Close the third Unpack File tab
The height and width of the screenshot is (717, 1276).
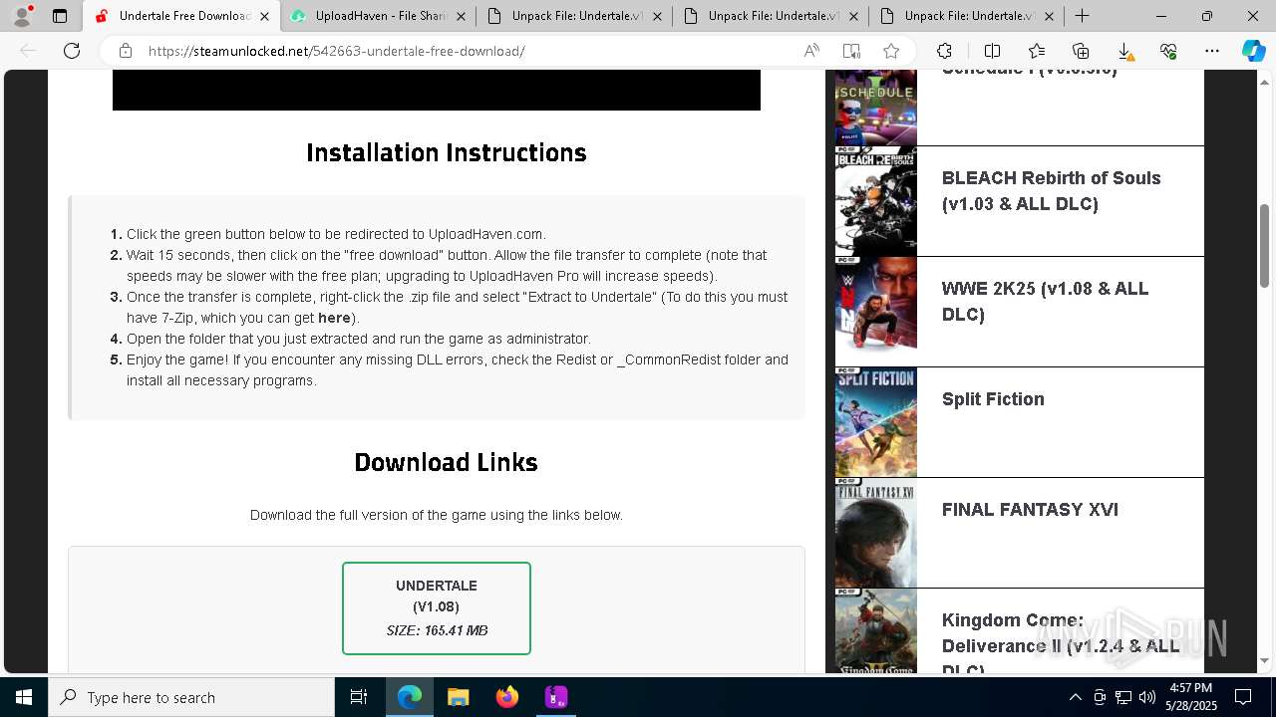click(1050, 16)
